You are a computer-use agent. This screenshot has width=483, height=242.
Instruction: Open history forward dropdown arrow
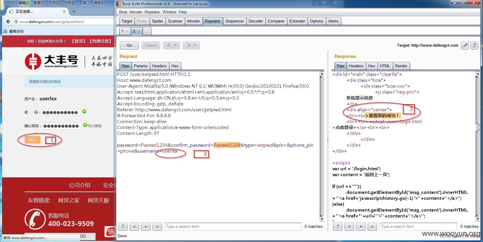tap(196, 45)
